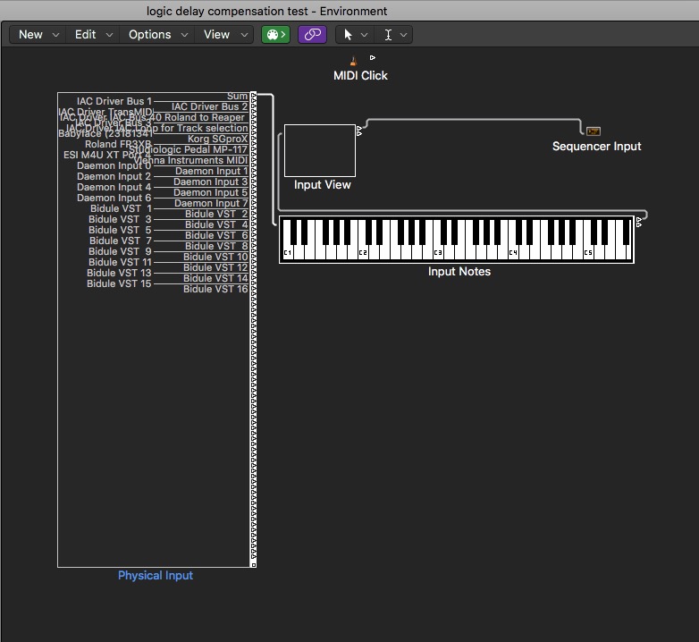Toggle the purple Link button

[312, 34]
